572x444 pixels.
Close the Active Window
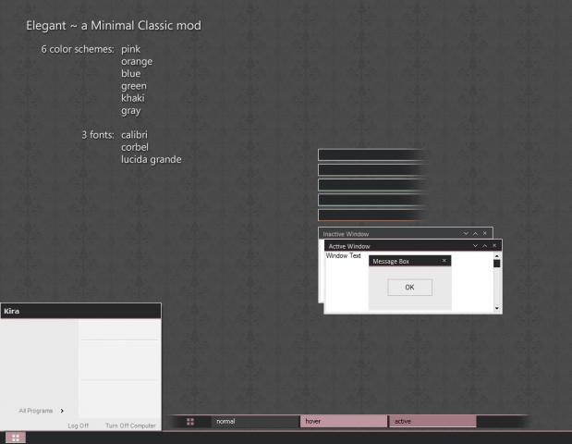[x=494, y=246]
